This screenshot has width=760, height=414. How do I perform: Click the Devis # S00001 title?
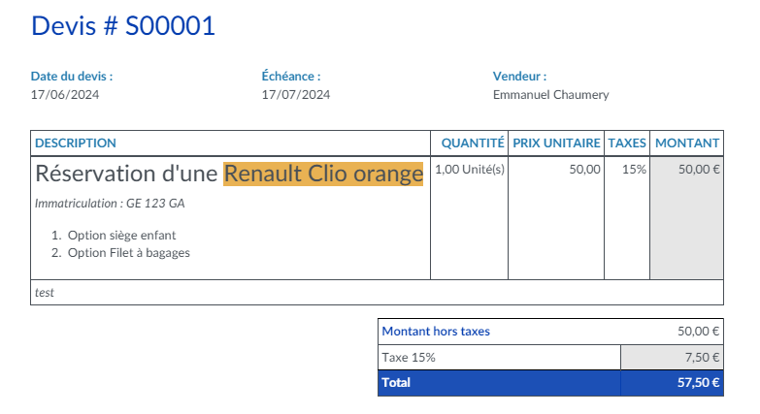pos(123,26)
